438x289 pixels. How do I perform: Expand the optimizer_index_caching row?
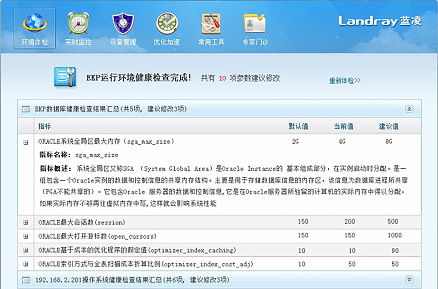(26, 250)
